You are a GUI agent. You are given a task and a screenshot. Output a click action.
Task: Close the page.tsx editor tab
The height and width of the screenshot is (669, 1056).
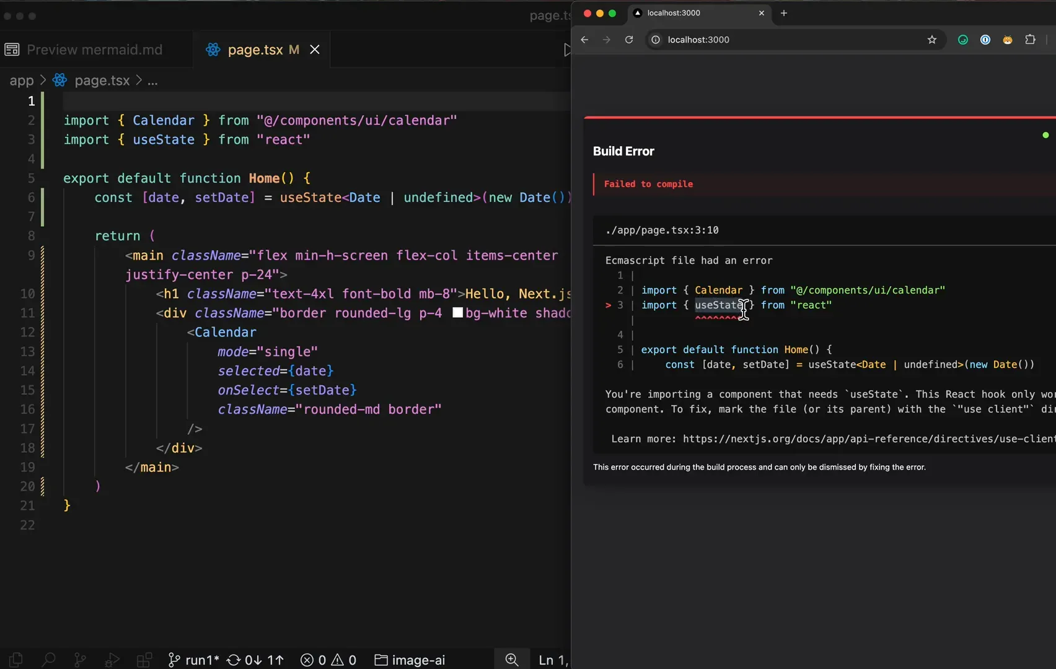click(315, 50)
